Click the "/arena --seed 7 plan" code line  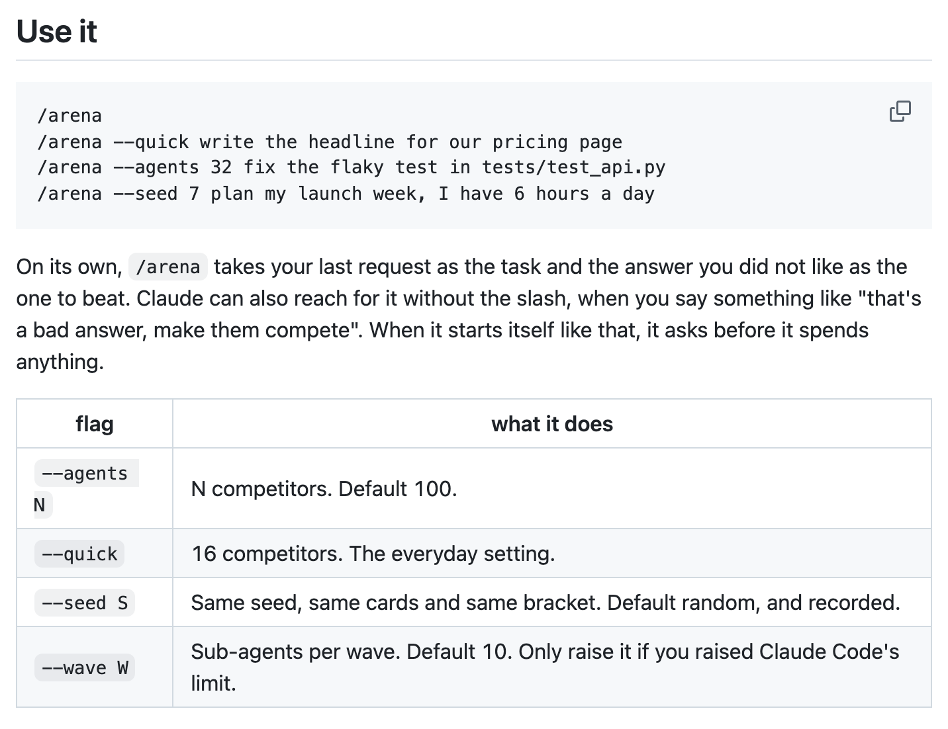(346, 194)
